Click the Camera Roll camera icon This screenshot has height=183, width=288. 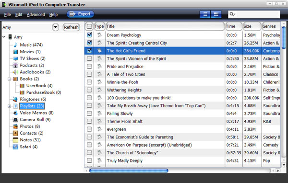16,120
